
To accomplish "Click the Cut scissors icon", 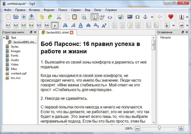I will (x=59, y=17).
